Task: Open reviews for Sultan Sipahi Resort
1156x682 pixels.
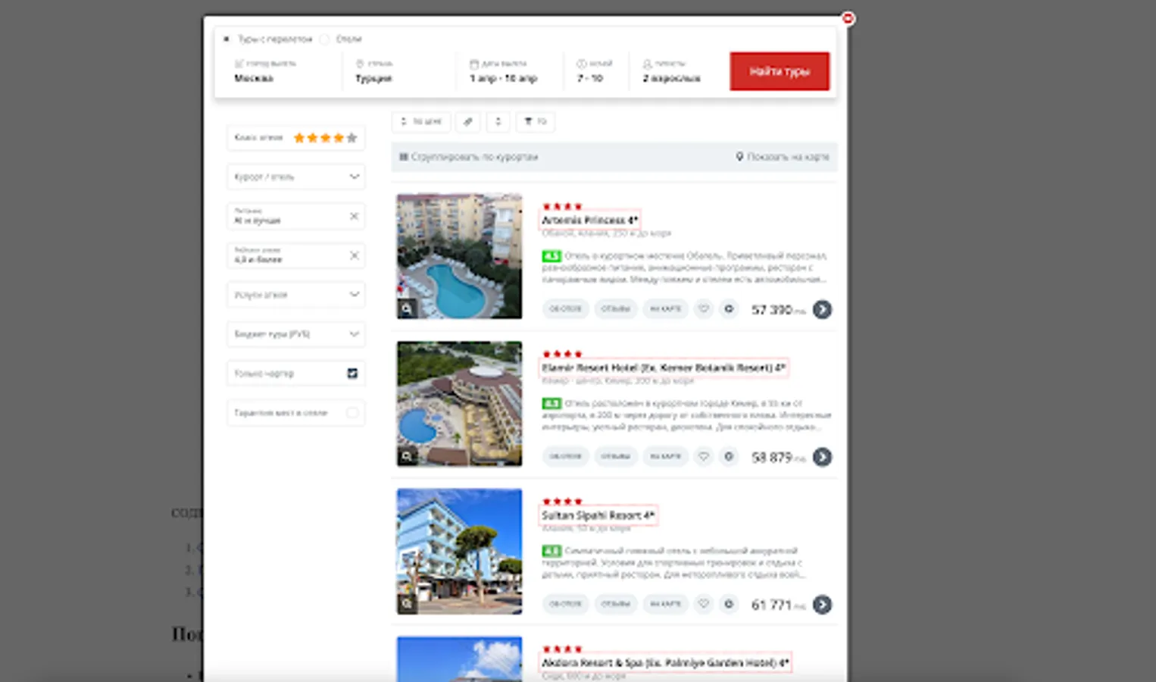Action: coord(615,605)
